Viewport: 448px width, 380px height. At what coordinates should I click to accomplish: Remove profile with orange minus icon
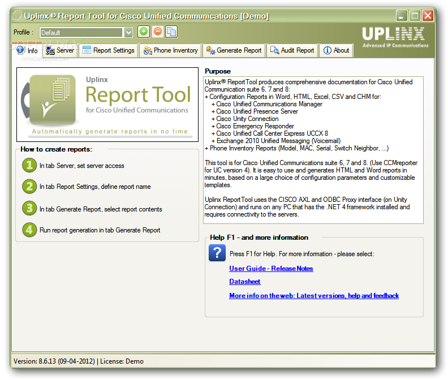click(x=157, y=32)
